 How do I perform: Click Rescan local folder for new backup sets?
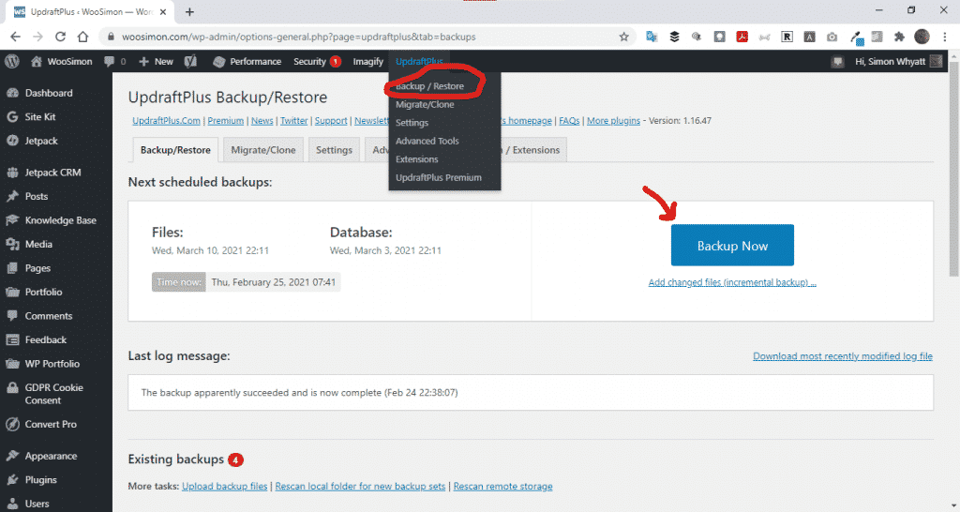click(360, 487)
